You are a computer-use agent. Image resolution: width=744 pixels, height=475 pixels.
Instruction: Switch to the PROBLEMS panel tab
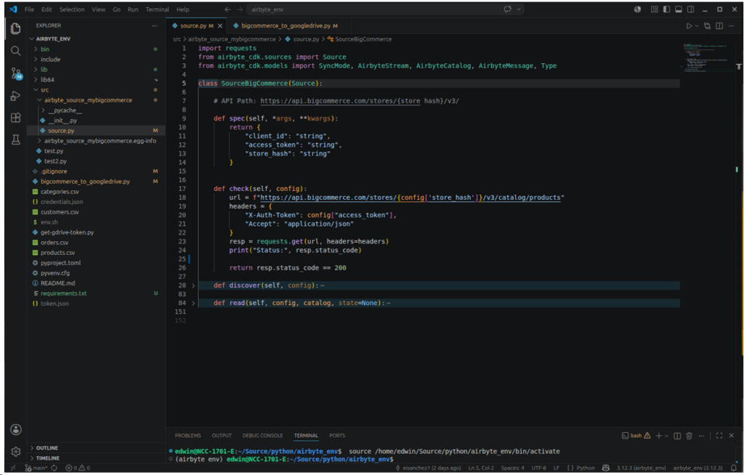click(x=187, y=436)
